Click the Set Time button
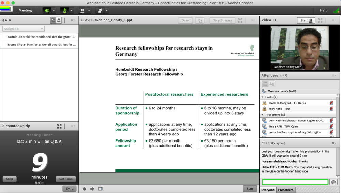 (66, 179)
